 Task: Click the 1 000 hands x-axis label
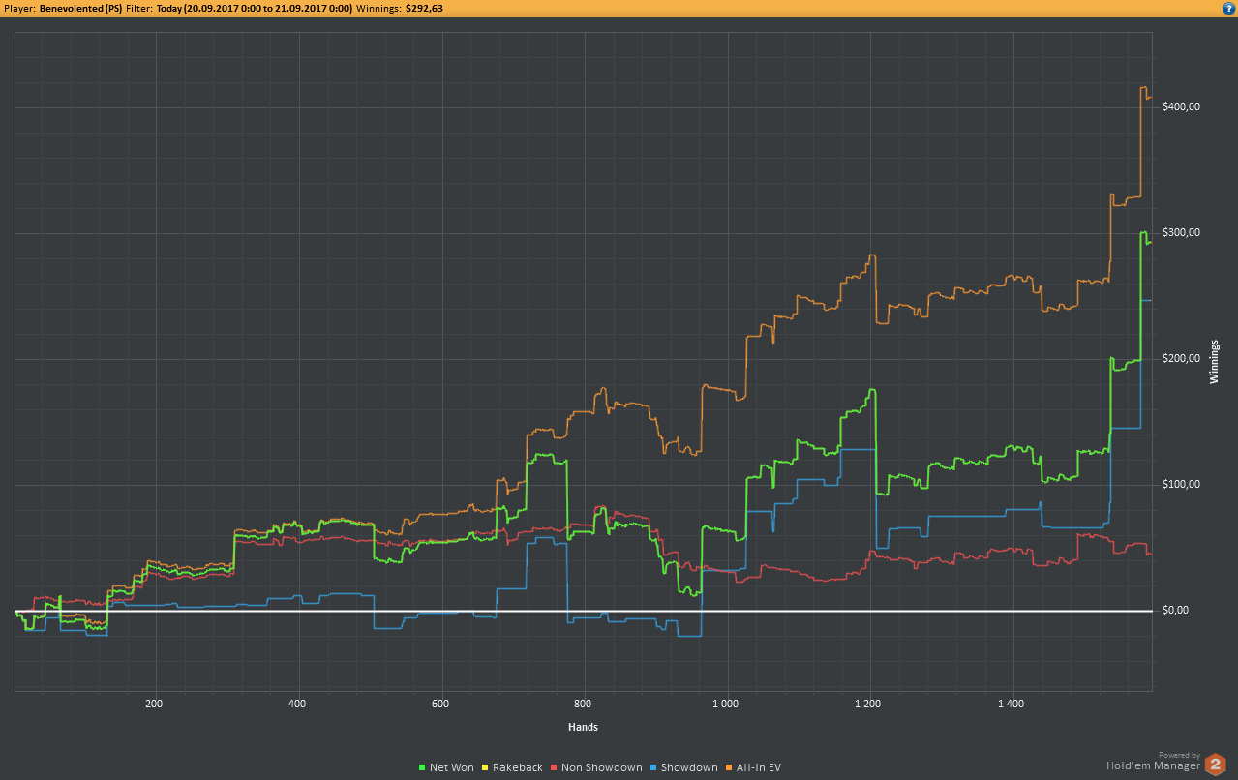(725, 705)
